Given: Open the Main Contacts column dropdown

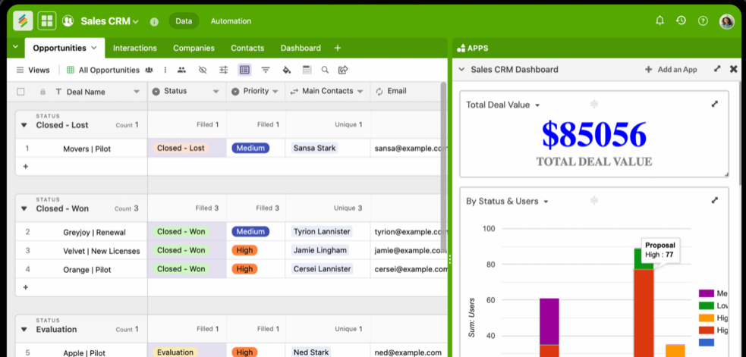Looking at the screenshot, I should 360,91.
